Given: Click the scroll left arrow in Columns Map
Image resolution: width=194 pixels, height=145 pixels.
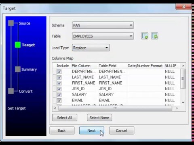Looking at the screenshot, I should tap(55, 108).
